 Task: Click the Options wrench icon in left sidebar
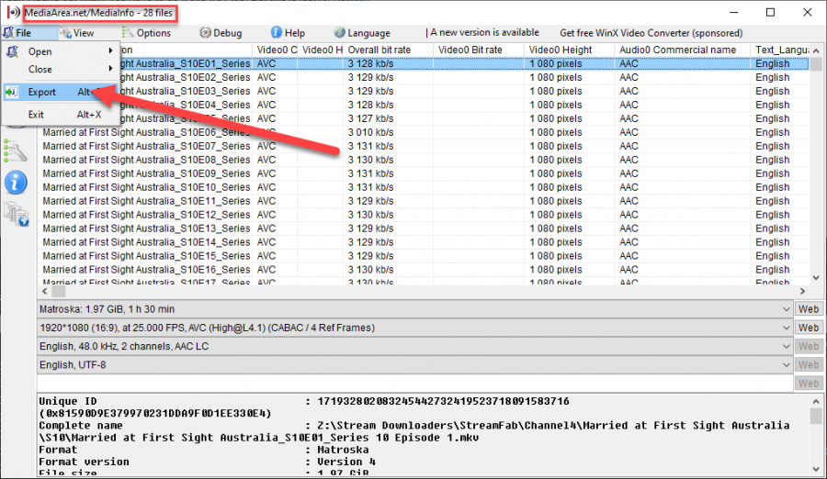15,150
